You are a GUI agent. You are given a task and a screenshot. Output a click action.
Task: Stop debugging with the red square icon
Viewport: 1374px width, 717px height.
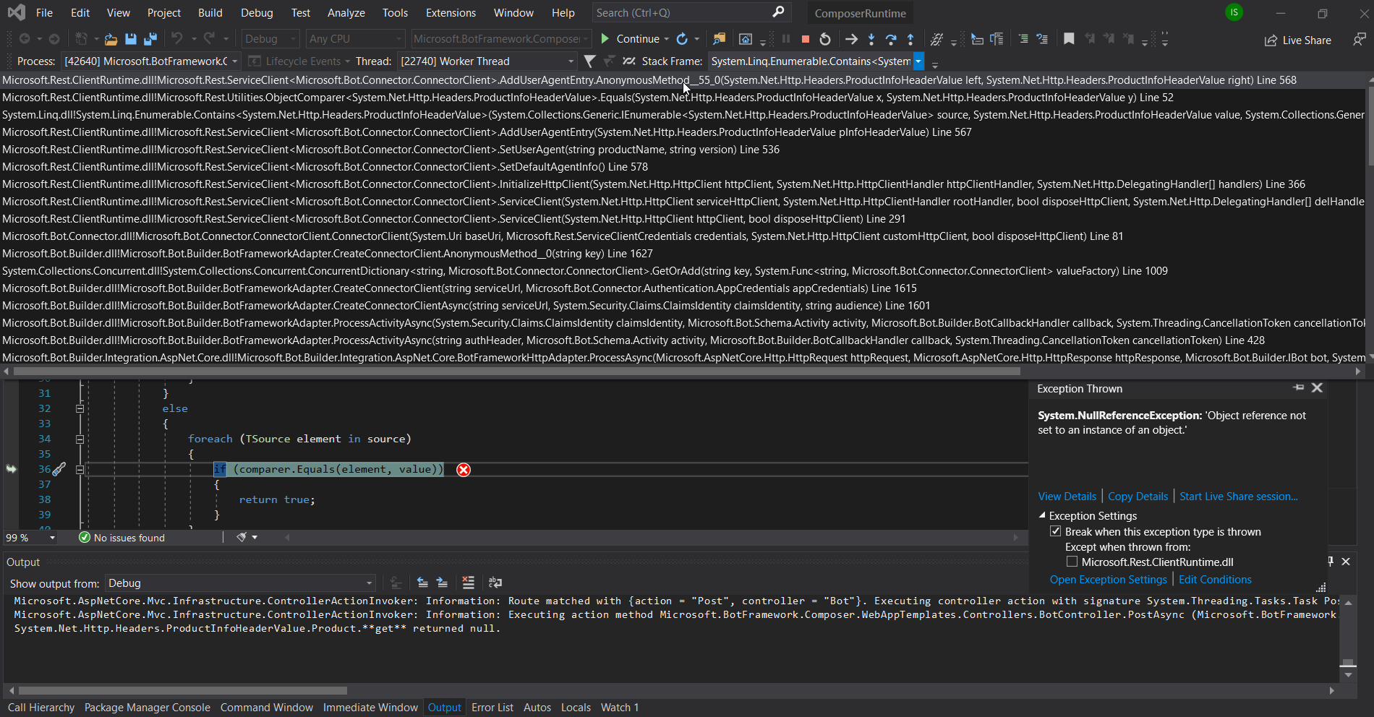coord(805,39)
